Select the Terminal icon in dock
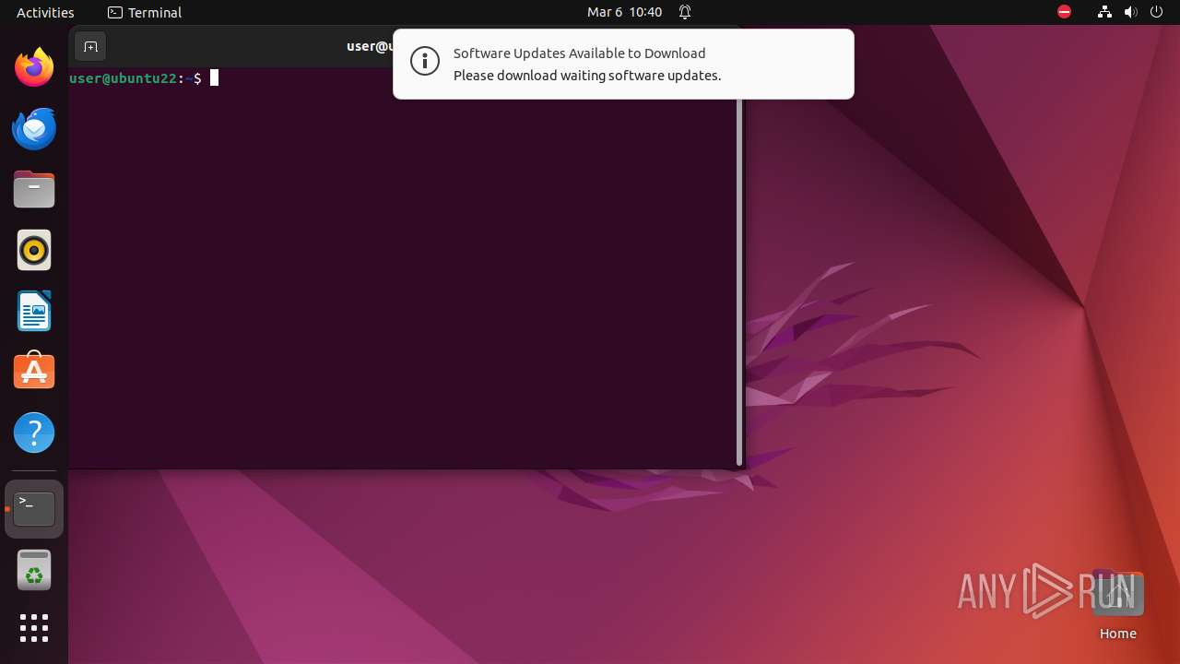The height and width of the screenshot is (664, 1180). tap(34, 509)
